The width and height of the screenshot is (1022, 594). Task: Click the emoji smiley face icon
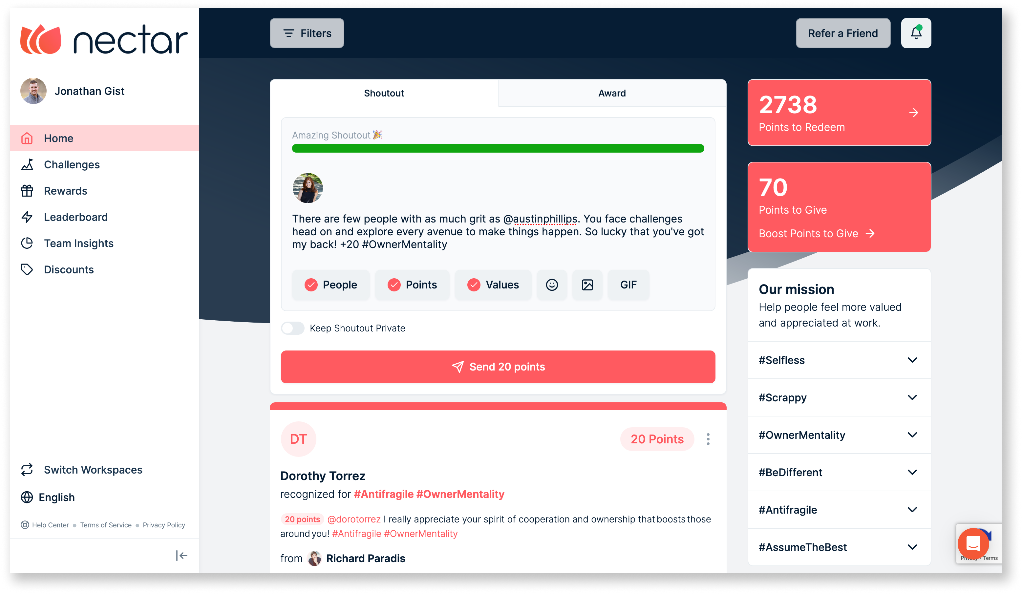coord(552,284)
